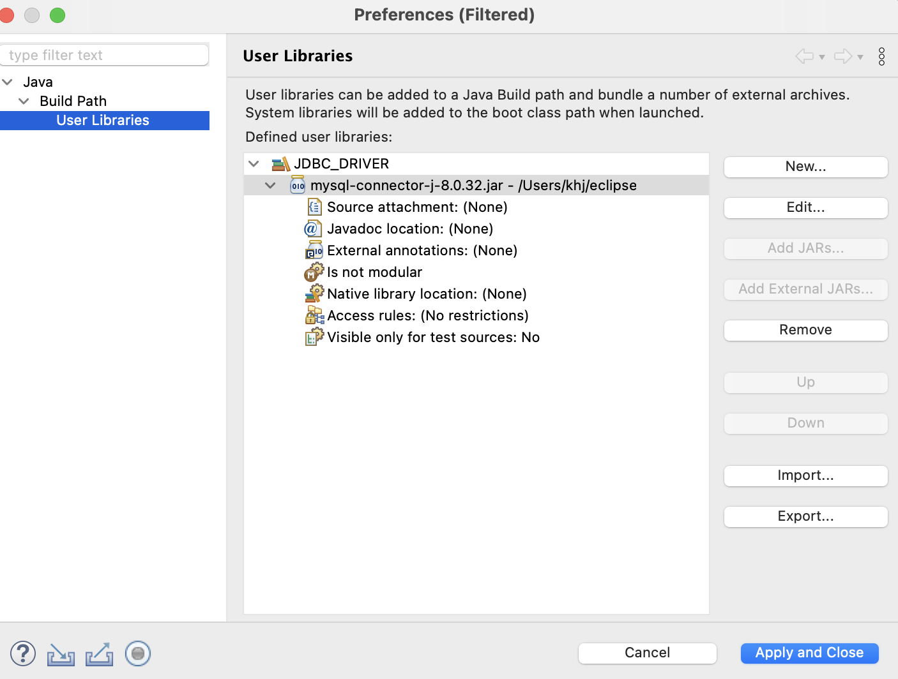Select the Source attachment entry
Screen dimensions: 898x679
tap(417, 207)
